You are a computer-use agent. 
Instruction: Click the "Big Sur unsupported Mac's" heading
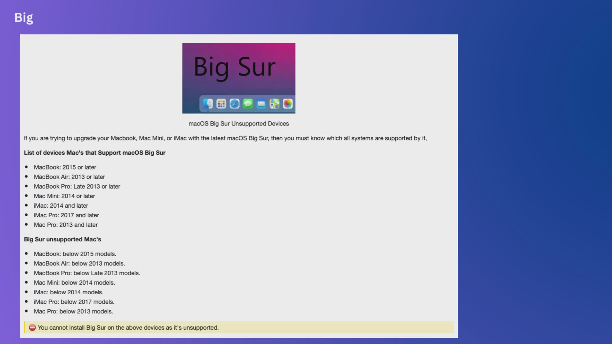[x=62, y=239]
